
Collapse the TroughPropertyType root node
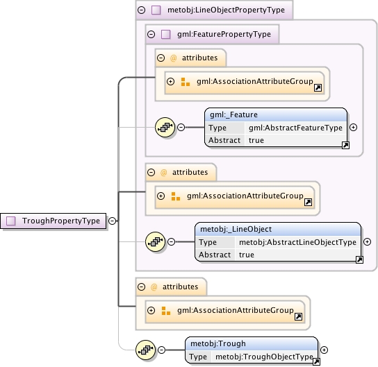pos(112,221)
